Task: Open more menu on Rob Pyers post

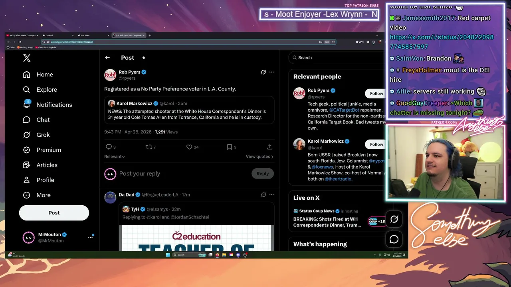Action: pyautogui.click(x=271, y=72)
